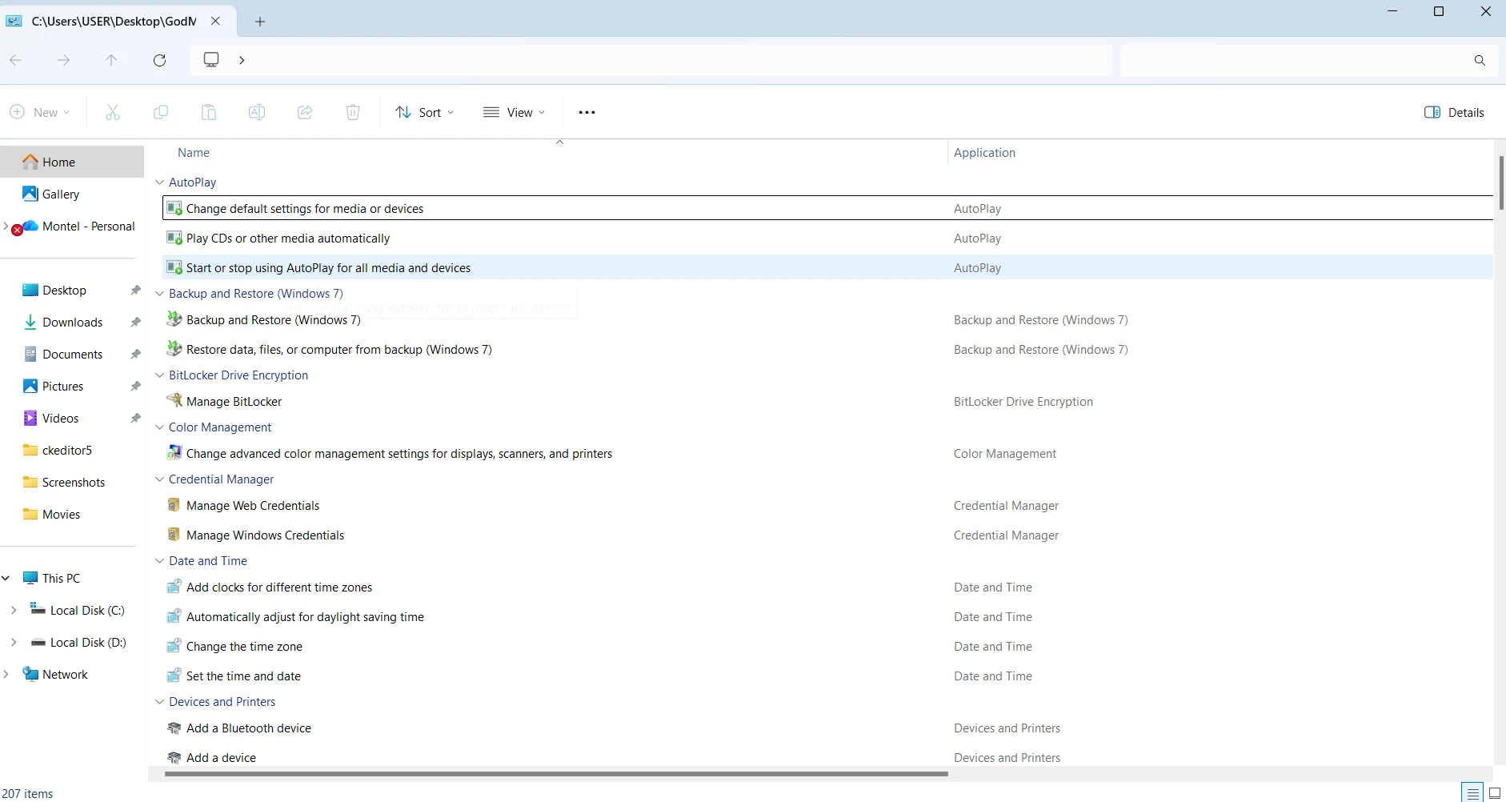Expand Local Disk (D:) in tree

[x=14, y=642]
